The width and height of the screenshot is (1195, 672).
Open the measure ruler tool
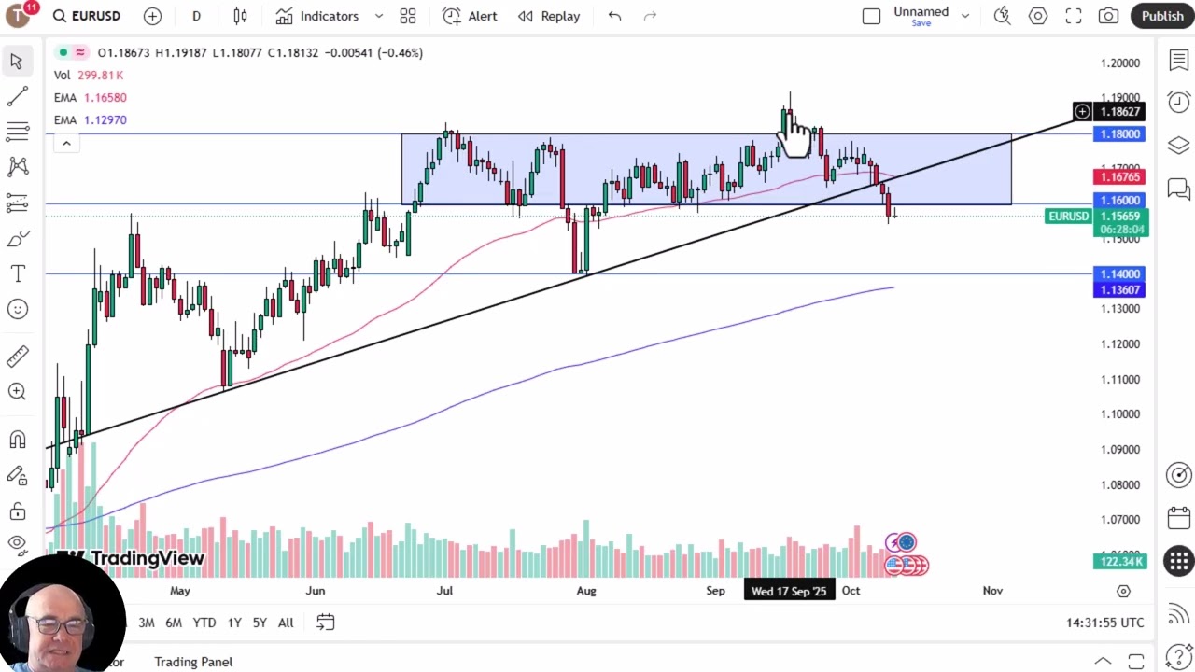click(17, 357)
